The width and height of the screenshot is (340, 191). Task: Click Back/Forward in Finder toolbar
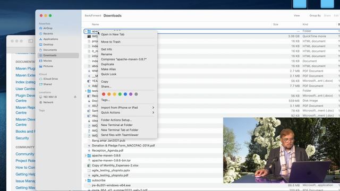click(93, 15)
